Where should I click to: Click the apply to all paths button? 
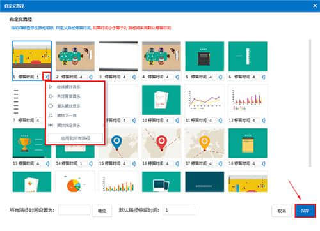(76, 138)
